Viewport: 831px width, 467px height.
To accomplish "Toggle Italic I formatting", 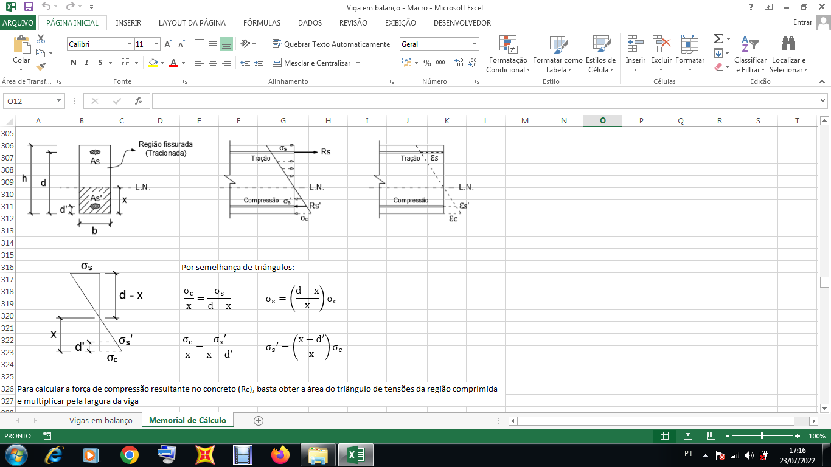I will point(86,63).
